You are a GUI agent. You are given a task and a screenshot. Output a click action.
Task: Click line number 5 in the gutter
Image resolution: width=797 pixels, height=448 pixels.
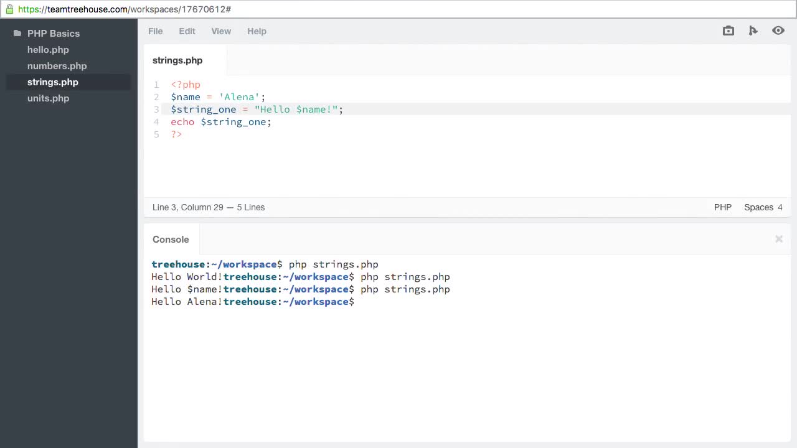pos(156,134)
